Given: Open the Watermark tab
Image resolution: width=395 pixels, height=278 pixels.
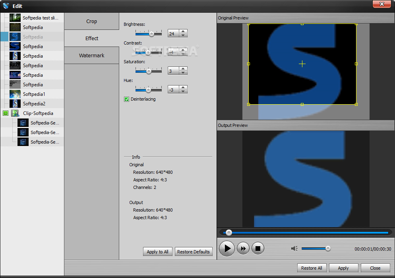Looking at the screenshot, I should click(91, 55).
